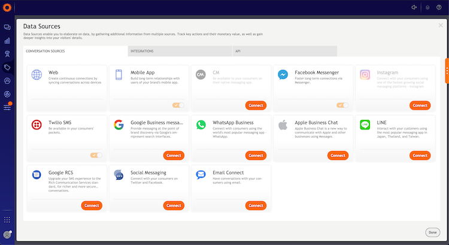Click the Google RCS icon

[x=37, y=174]
